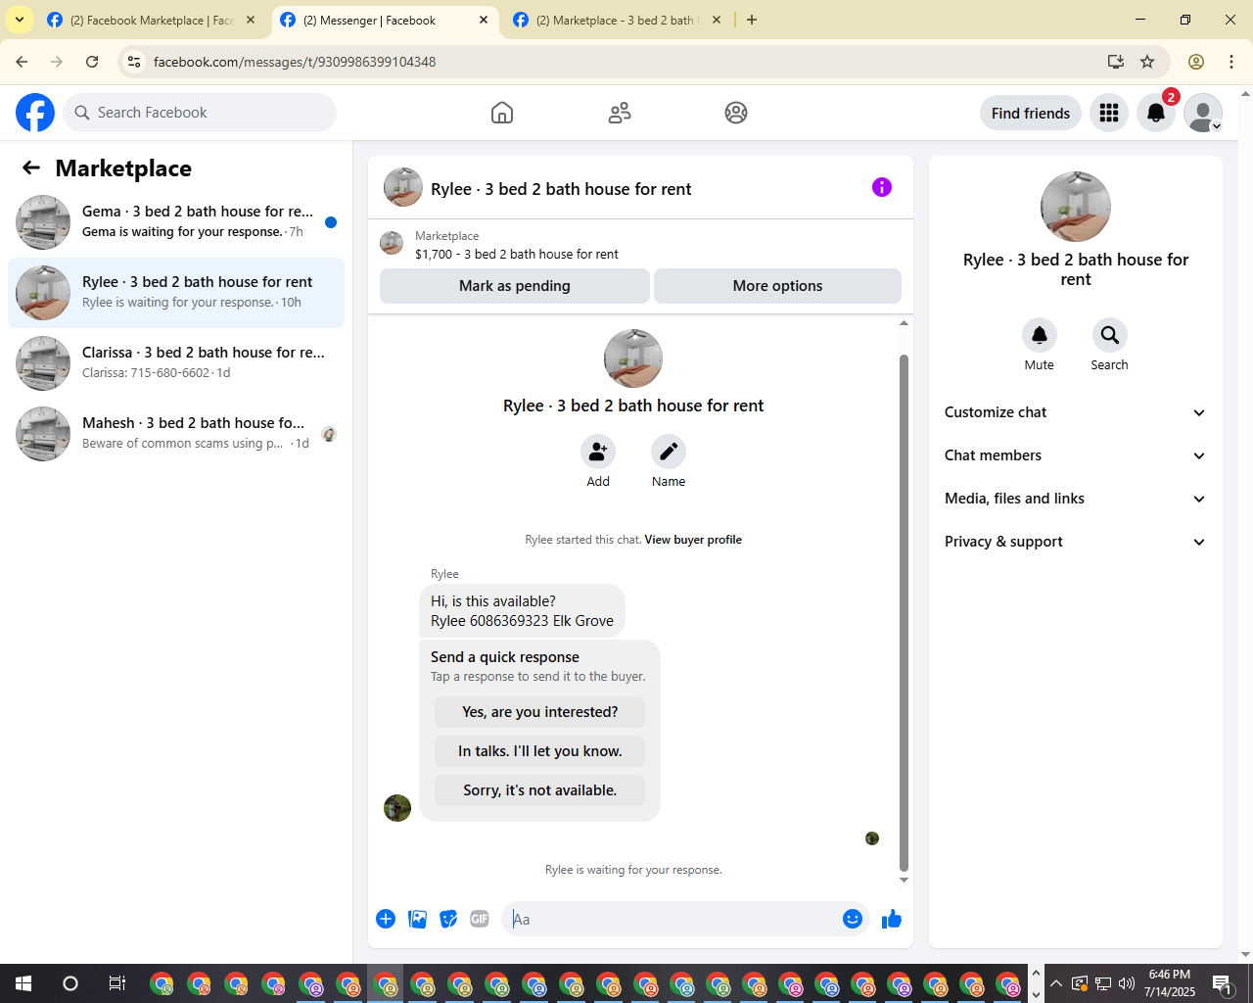Open the taskbar clock and date

point(1170,983)
